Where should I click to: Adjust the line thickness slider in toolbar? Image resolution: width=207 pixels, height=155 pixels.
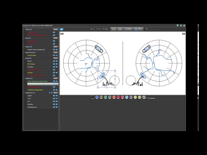click(x=152, y=29)
